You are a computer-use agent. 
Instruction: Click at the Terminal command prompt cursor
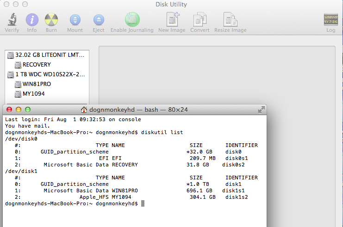(143, 203)
